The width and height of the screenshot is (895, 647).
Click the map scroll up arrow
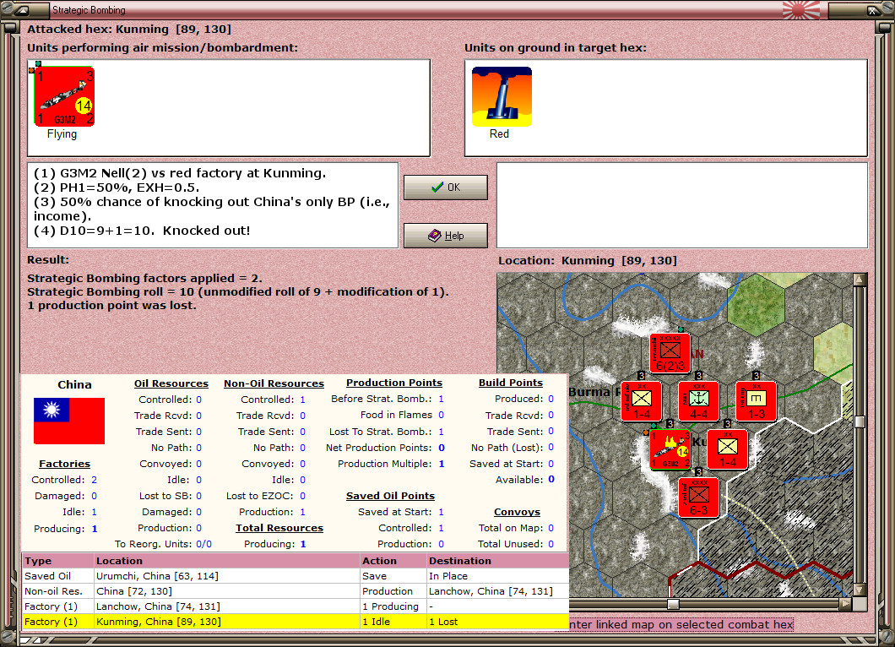click(x=860, y=280)
